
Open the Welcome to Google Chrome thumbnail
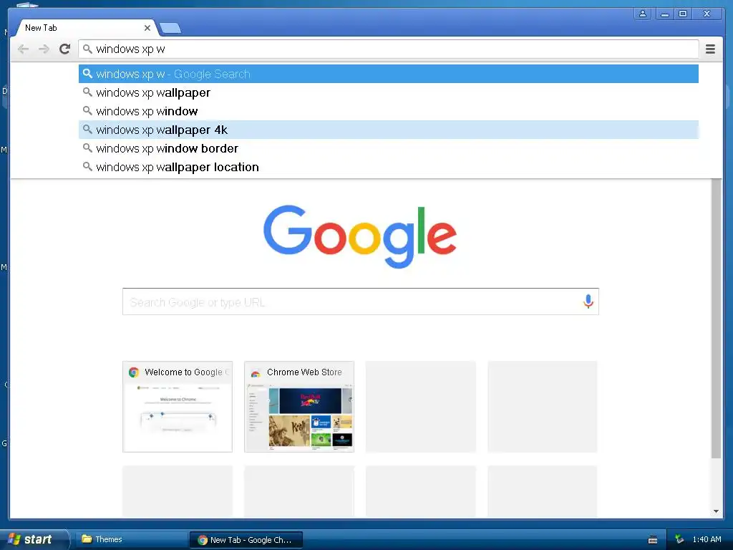[x=178, y=407]
